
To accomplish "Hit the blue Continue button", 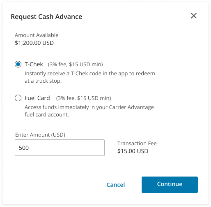I will pos(170,185).
